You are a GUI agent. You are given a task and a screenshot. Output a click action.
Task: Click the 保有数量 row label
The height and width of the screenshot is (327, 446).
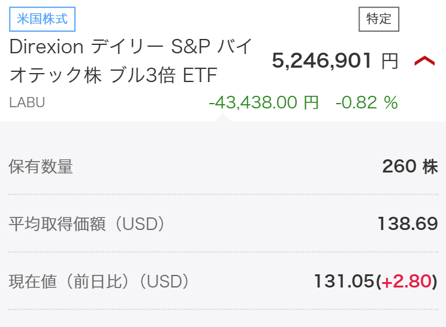(x=41, y=166)
